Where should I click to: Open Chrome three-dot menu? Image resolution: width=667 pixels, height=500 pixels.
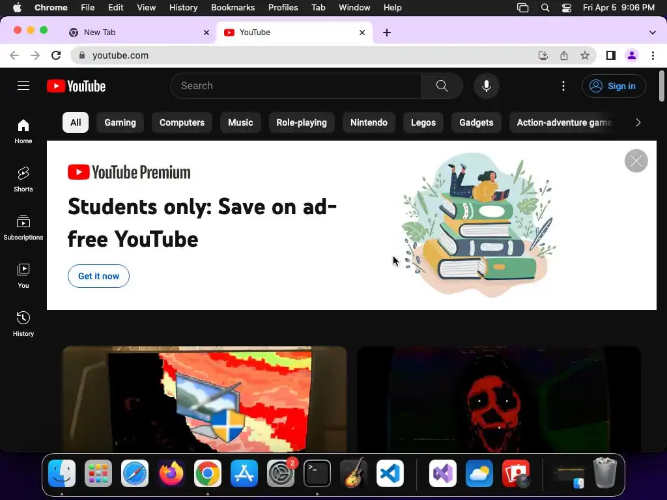pyautogui.click(x=653, y=55)
